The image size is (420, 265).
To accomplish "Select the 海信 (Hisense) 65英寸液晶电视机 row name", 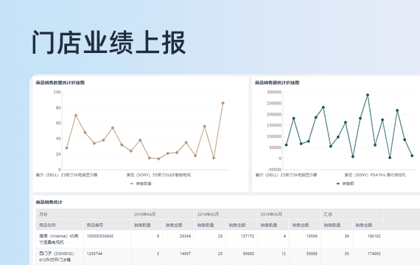I will [59, 239].
